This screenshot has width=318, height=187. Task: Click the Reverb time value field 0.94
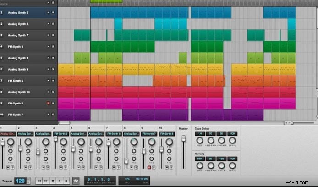[x=200, y=159]
